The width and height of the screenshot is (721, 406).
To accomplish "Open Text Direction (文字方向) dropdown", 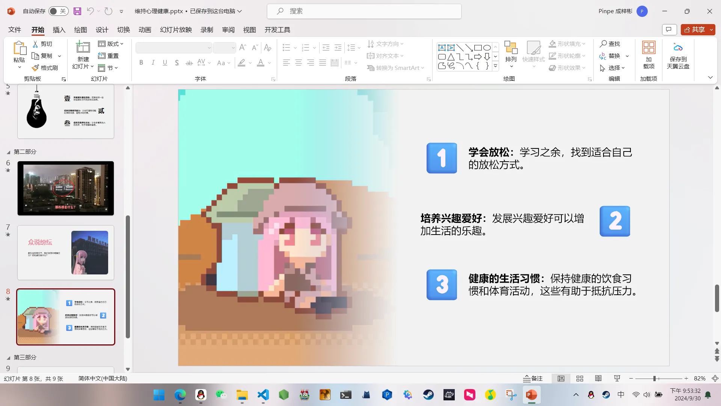I will point(386,44).
